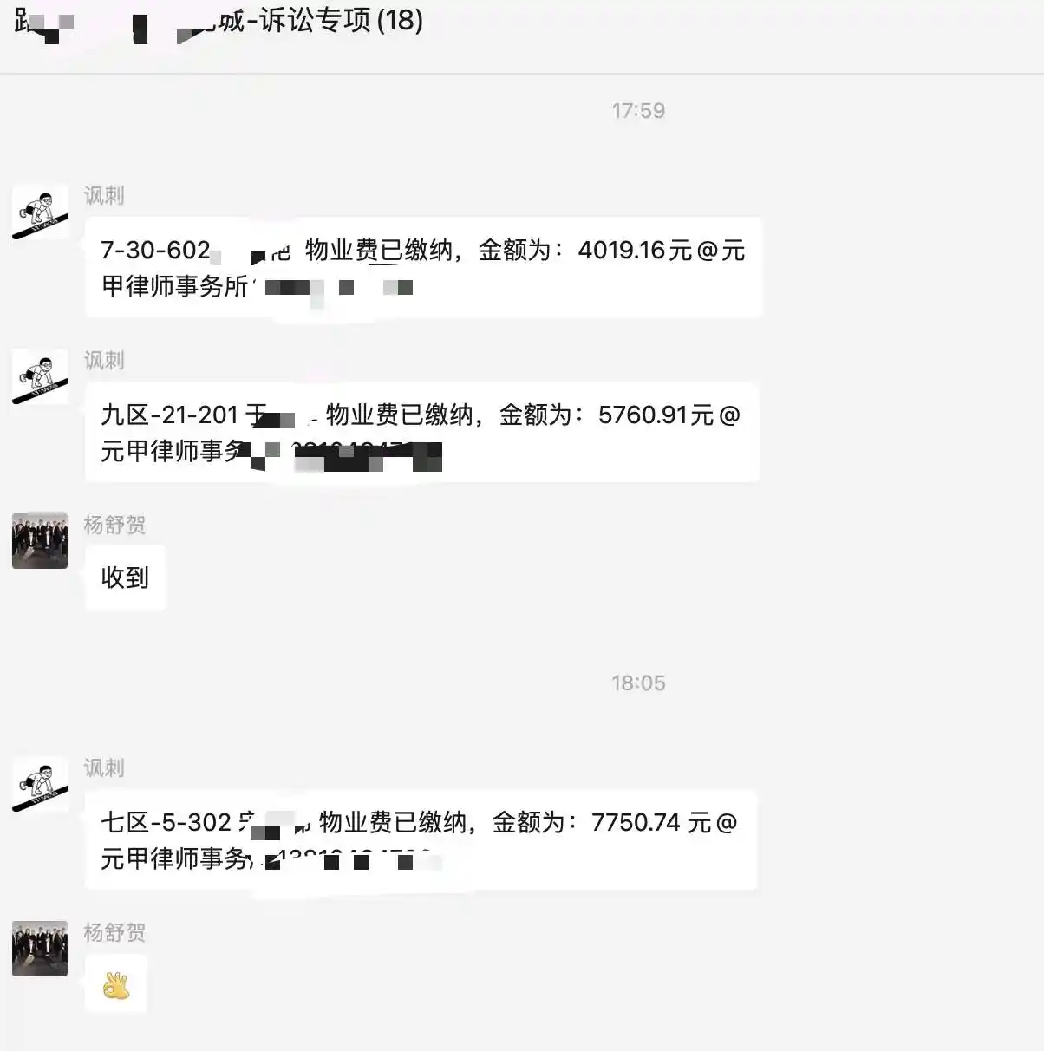Open 讽刺's avatar beside the 九区-21-201 message
The image size is (1044, 1051).
[40, 376]
